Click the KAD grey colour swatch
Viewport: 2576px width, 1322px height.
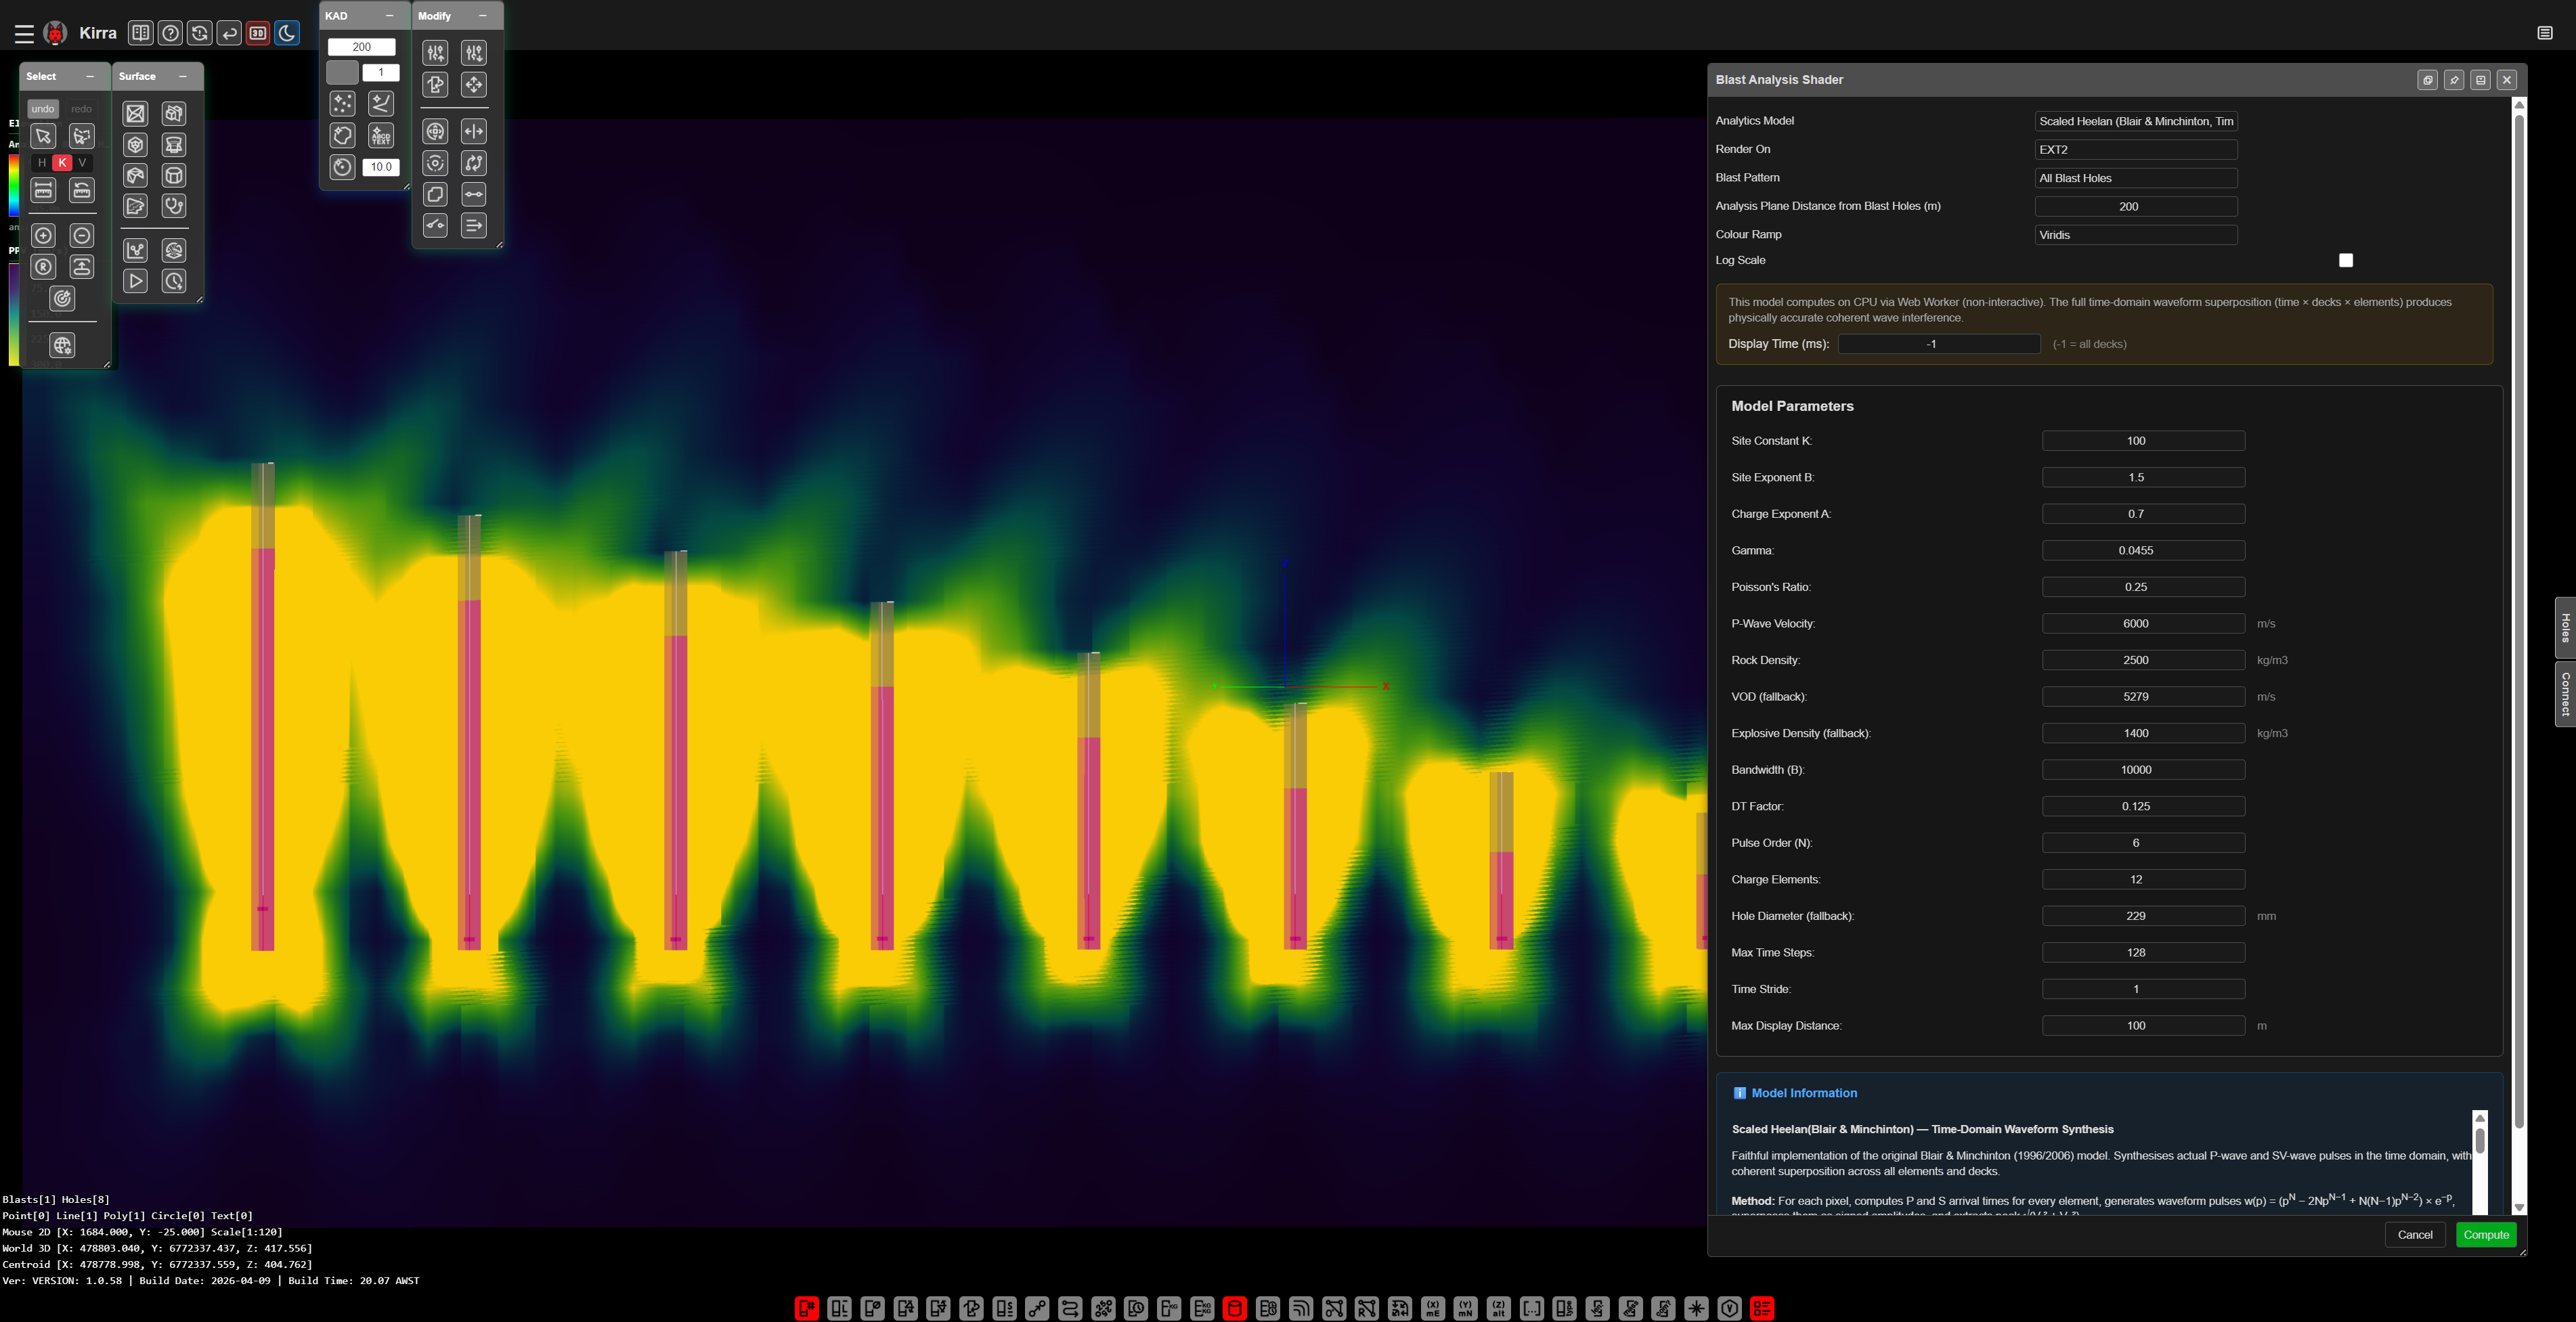342,72
